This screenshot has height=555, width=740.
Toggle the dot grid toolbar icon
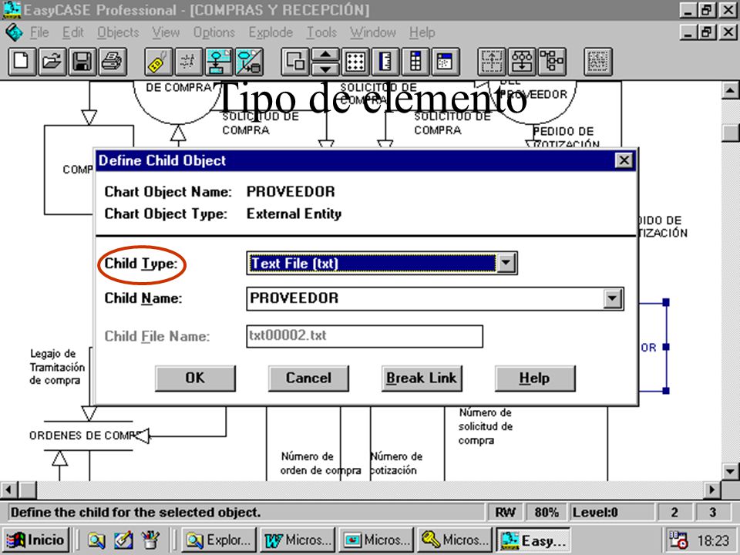click(x=355, y=62)
